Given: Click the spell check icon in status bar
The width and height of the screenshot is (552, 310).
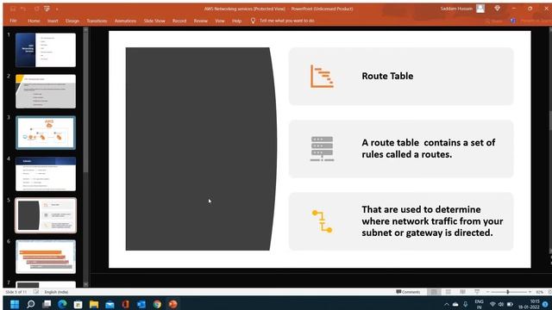Looking at the screenshot, I should [36, 292].
